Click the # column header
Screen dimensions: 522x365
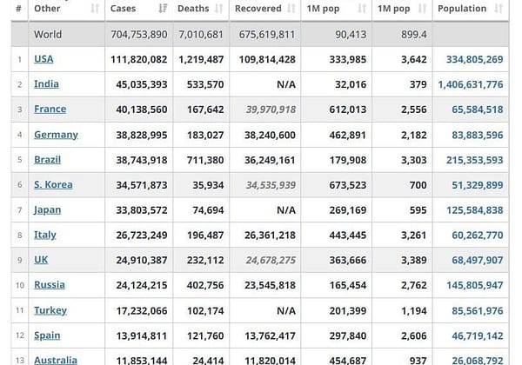pos(18,9)
